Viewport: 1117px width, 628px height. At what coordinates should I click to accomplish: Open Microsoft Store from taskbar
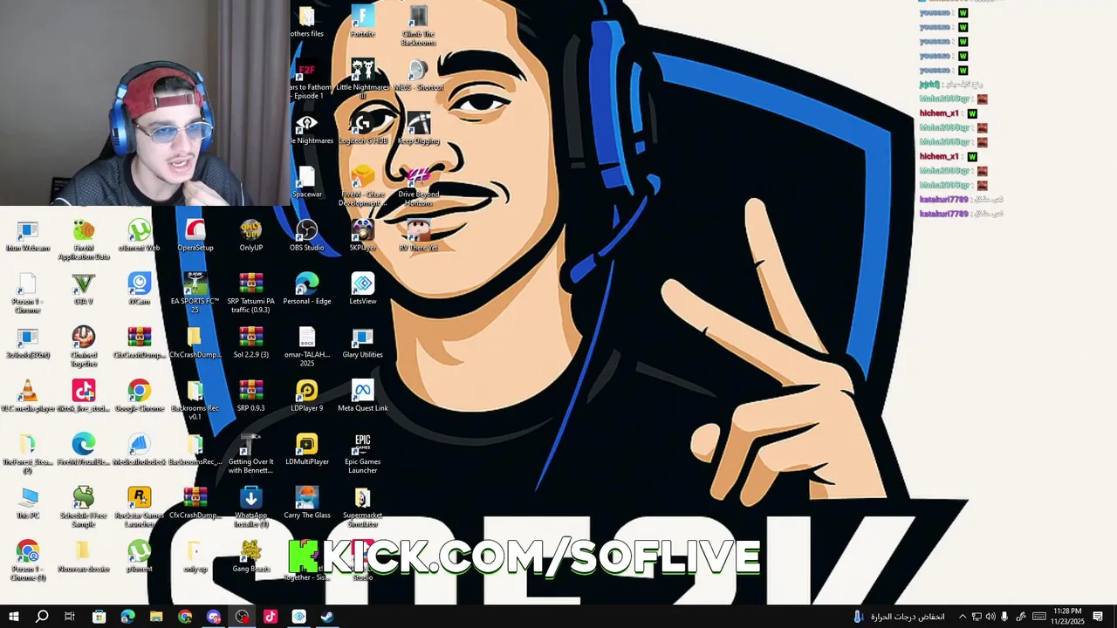(99, 617)
